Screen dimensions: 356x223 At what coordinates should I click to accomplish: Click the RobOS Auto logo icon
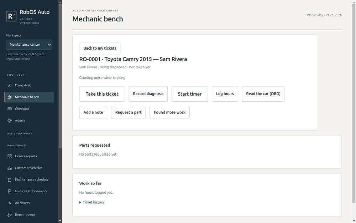[x=11, y=16]
